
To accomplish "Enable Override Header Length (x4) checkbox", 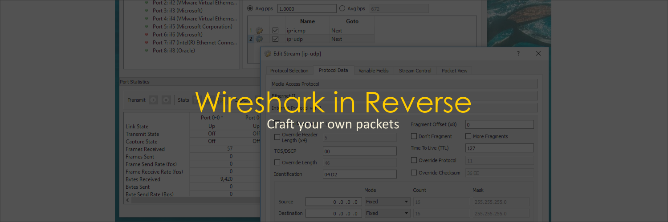I will tap(277, 137).
